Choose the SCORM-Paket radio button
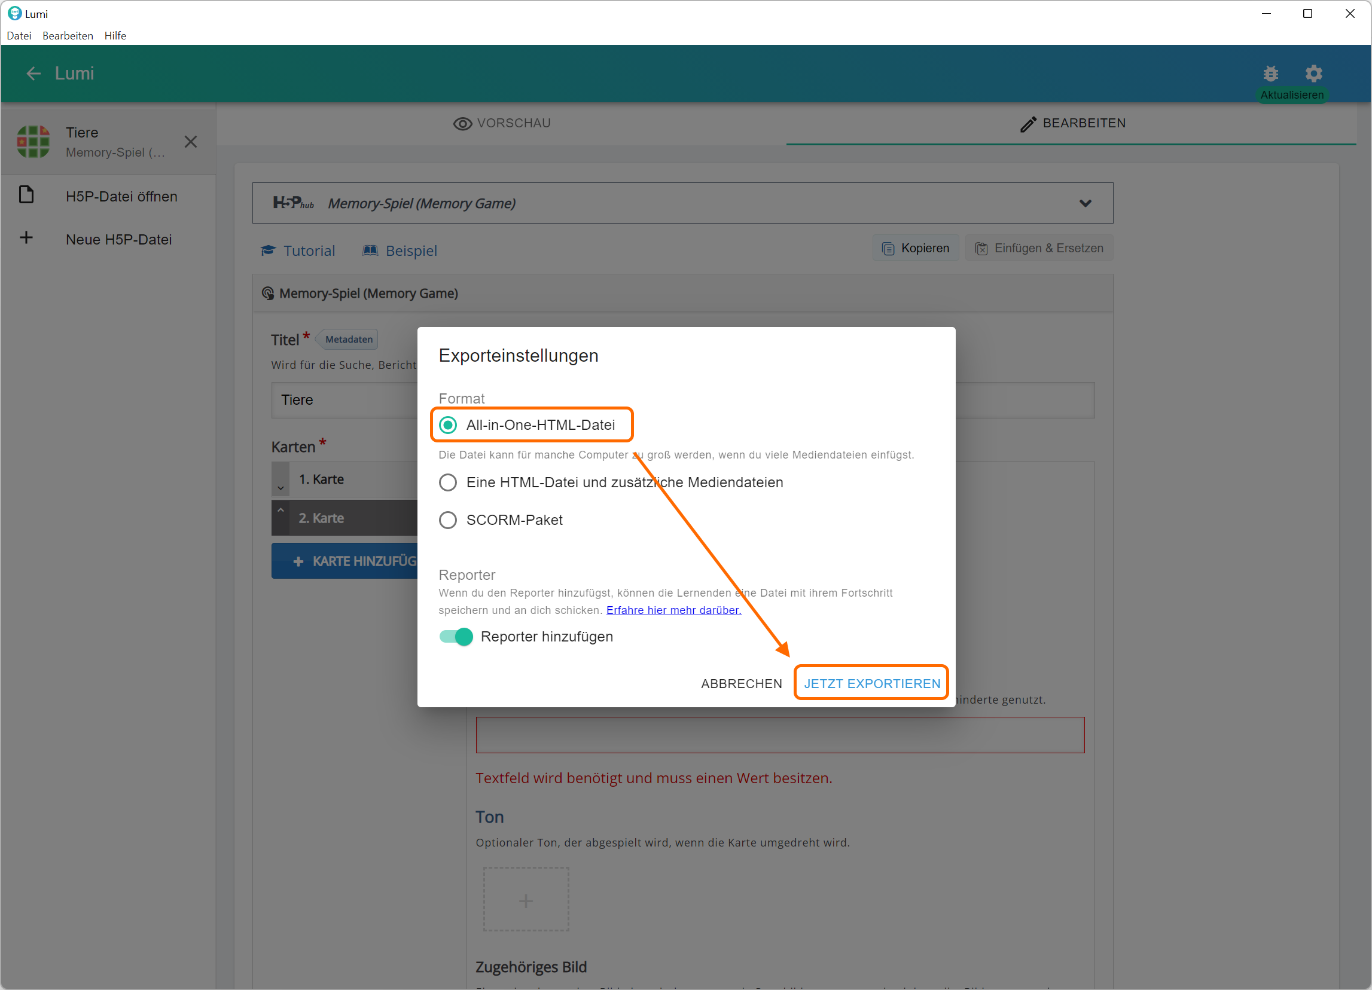This screenshot has height=990, width=1372. tap(447, 520)
